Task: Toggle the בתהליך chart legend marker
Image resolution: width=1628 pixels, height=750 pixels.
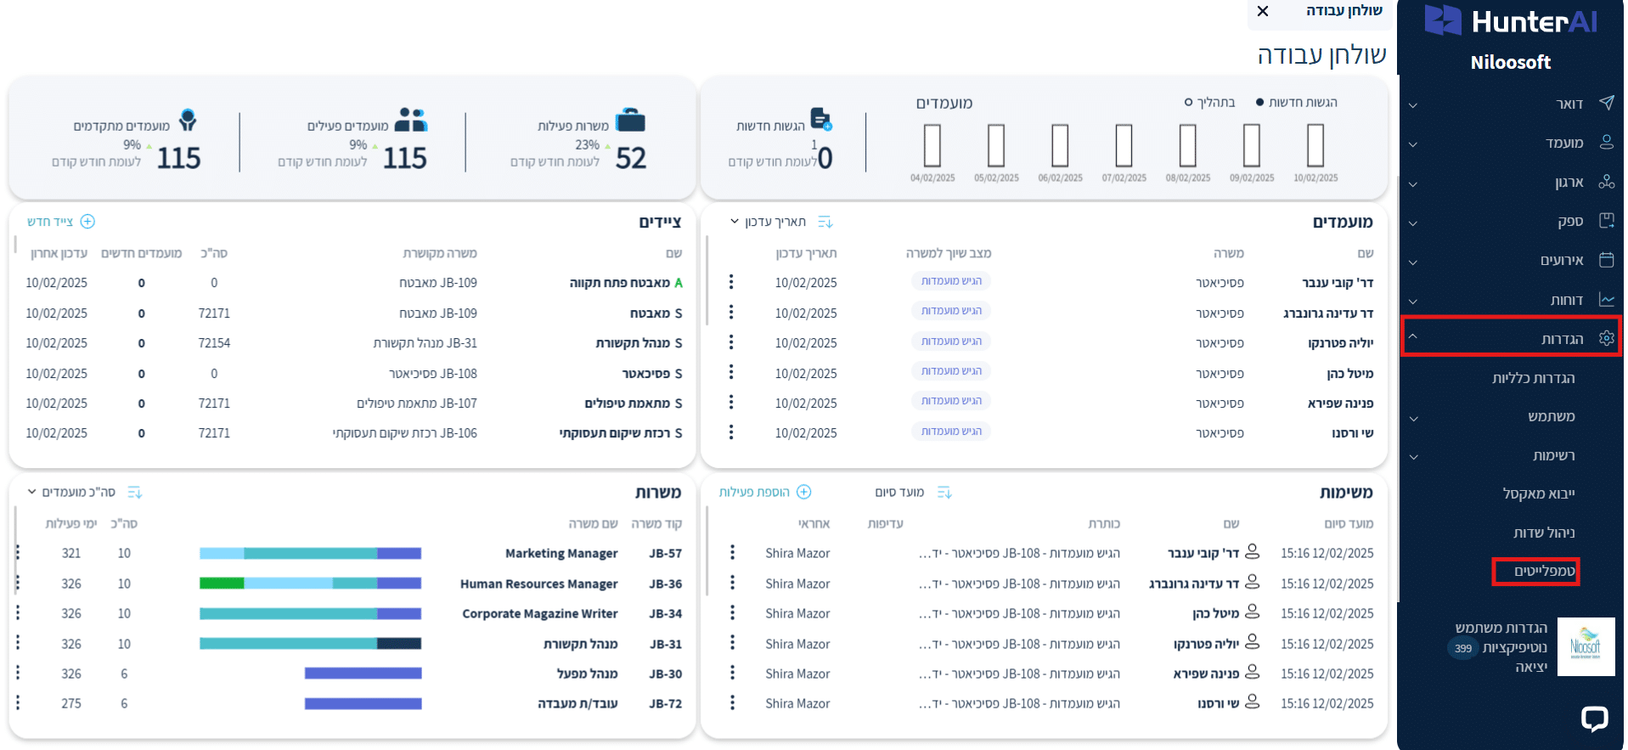Action: tap(1188, 103)
